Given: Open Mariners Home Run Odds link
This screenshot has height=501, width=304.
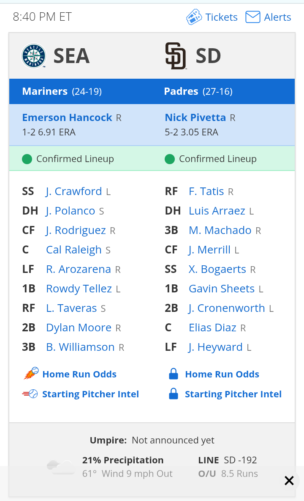Looking at the screenshot, I should [x=79, y=374].
